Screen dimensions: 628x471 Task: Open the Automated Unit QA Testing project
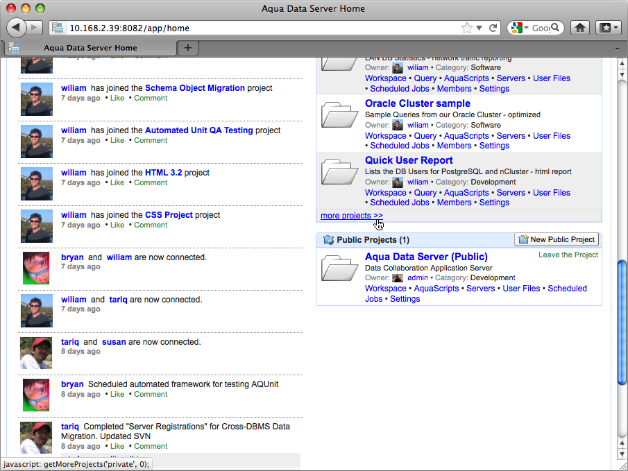198,130
